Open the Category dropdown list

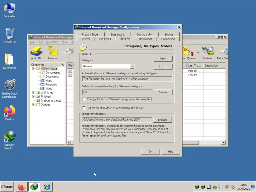(132, 66)
